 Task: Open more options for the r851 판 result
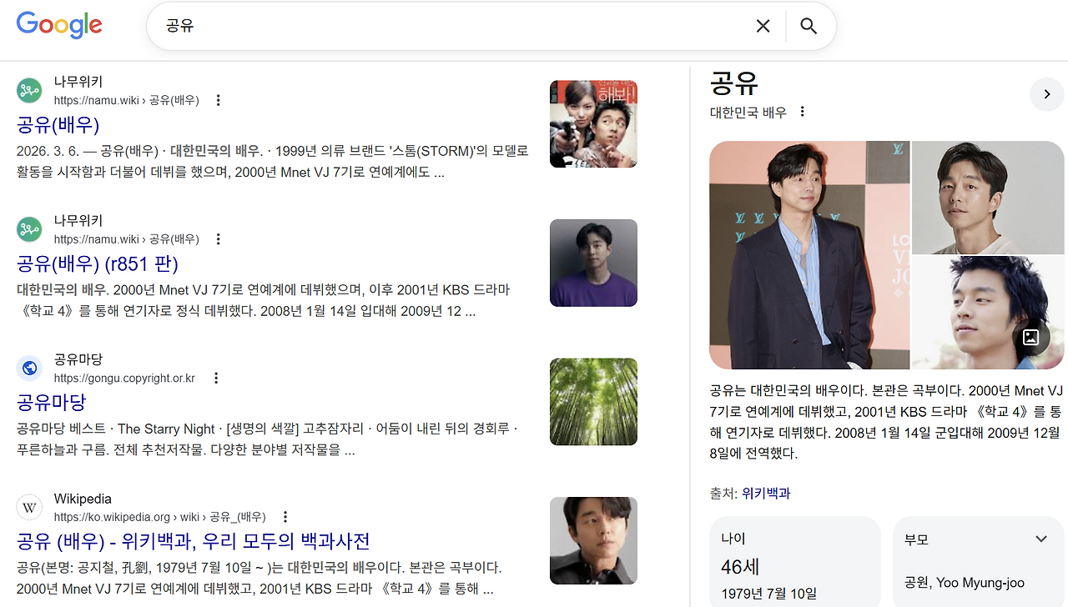coord(218,239)
